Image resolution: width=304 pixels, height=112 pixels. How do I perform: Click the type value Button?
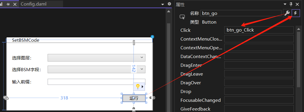tap(209, 22)
